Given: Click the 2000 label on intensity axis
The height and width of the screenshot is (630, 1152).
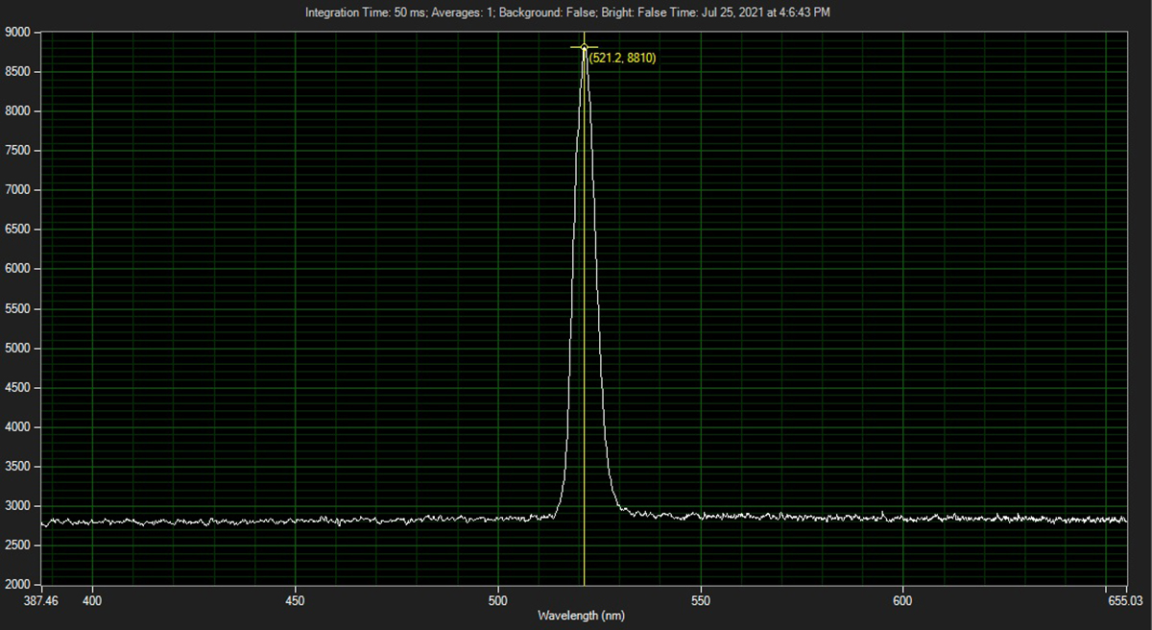Looking at the screenshot, I should [x=18, y=585].
